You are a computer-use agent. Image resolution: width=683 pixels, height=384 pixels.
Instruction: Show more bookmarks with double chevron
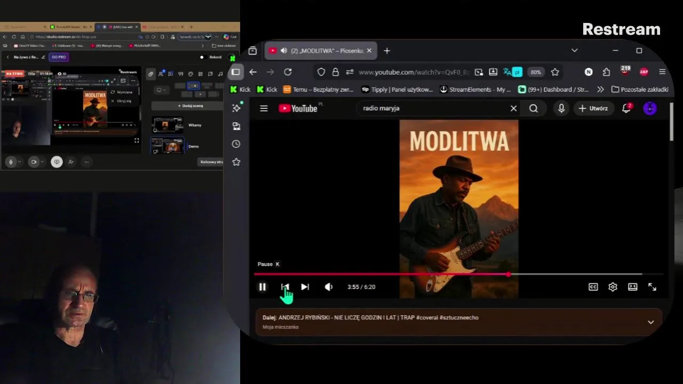pyautogui.click(x=600, y=90)
